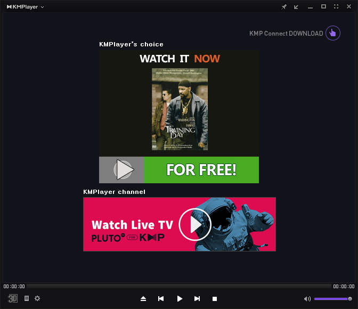Click the KMPlayer logo in the title bar
The width and height of the screenshot is (358, 309).
coord(22,7)
